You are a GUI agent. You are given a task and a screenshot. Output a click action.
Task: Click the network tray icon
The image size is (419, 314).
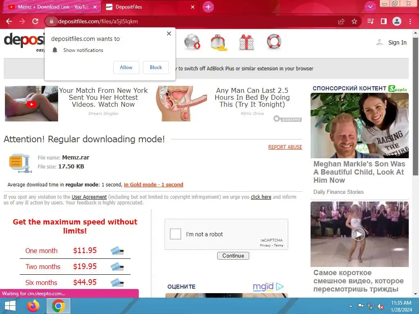tap(371, 306)
